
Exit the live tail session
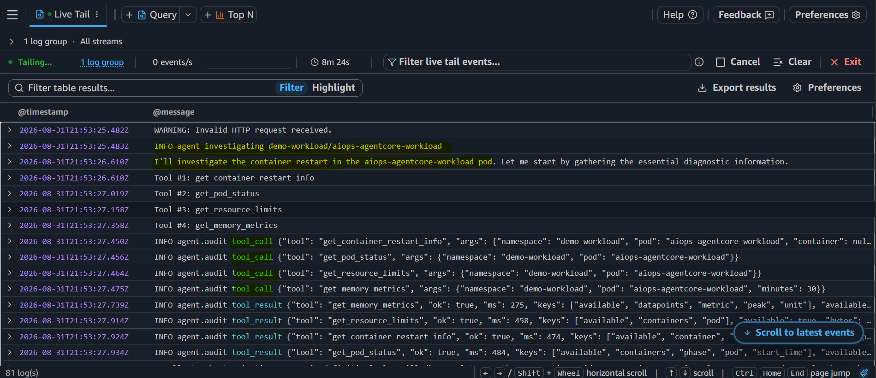pos(846,62)
